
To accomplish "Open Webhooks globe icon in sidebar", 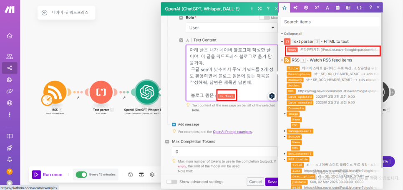I will point(10,103).
